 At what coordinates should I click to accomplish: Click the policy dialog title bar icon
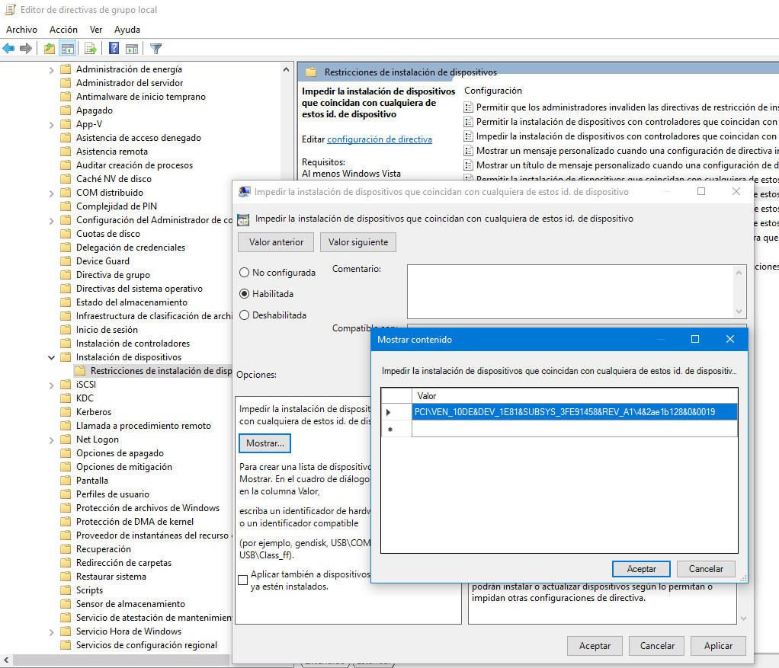coord(244,192)
